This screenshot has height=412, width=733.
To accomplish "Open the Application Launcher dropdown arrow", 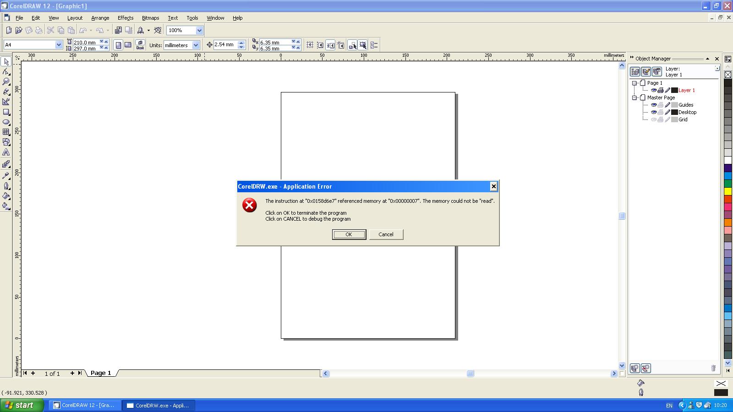I will (x=148, y=30).
